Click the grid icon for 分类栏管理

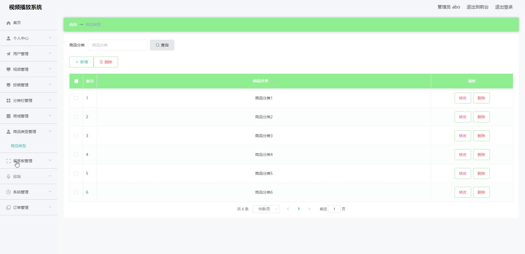(8, 101)
